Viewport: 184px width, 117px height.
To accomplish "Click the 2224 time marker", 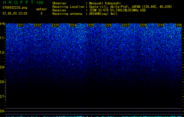I will [73, 25].
